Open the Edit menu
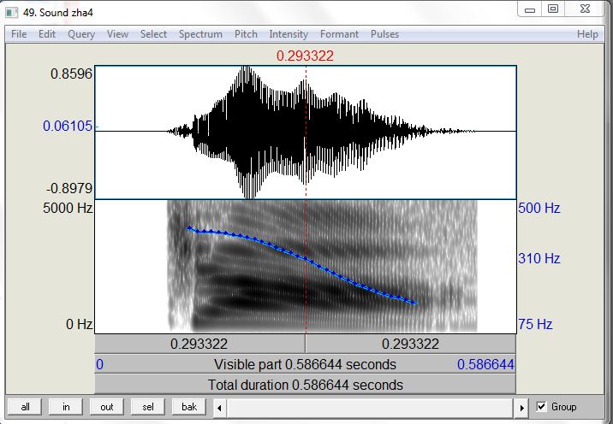 click(47, 34)
